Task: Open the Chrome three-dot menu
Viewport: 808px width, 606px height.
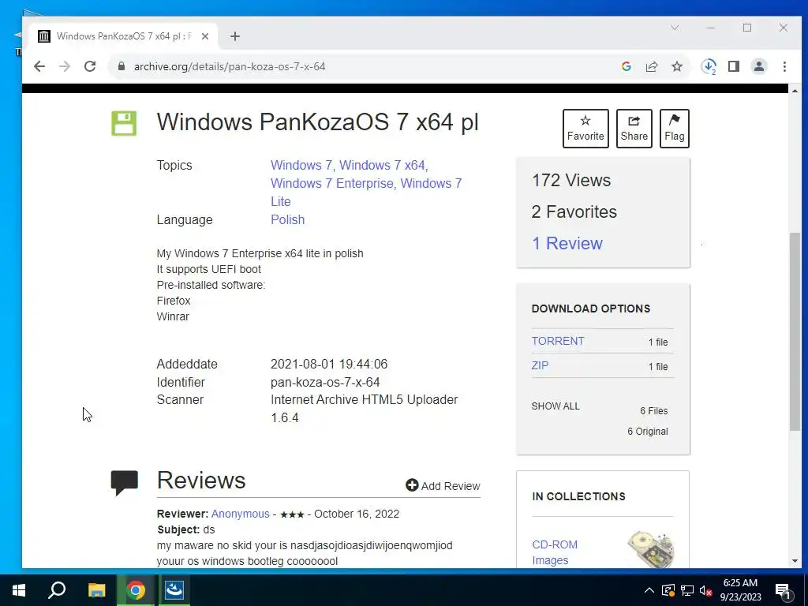Action: 784,66
